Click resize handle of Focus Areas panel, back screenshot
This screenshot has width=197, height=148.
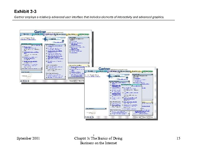pos(88,63)
